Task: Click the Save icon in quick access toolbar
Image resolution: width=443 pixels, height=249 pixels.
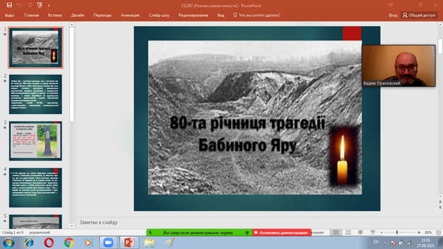Action: coord(9,5)
